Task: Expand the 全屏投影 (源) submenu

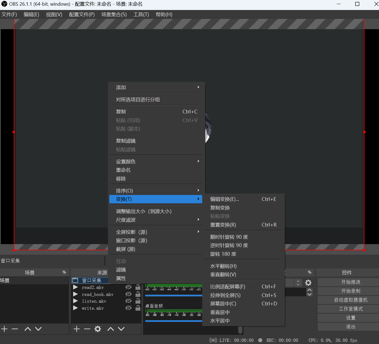Action: pos(156,232)
